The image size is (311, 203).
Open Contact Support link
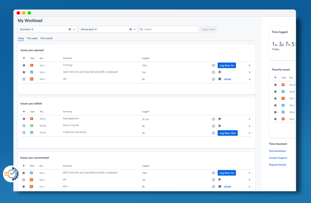pyautogui.click(x=278, y=158)
